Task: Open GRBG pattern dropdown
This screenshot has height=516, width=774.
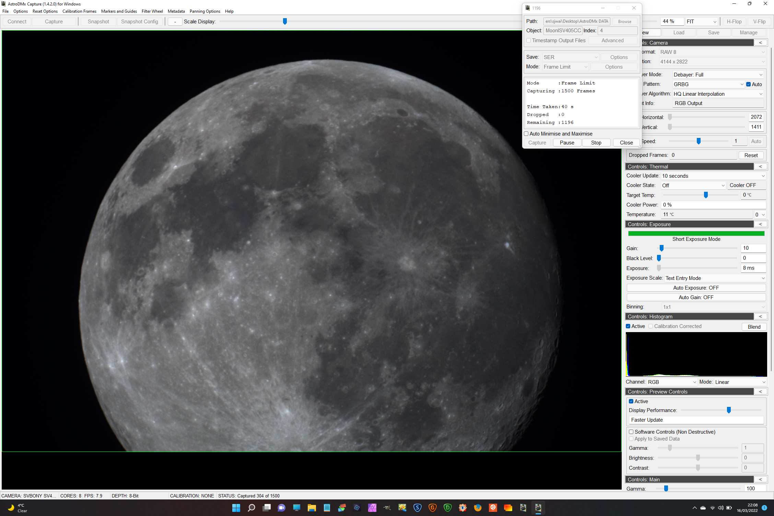Action: click(x=708, y=84)
